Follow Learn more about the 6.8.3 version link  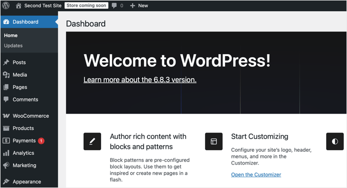tap(140, 79)
